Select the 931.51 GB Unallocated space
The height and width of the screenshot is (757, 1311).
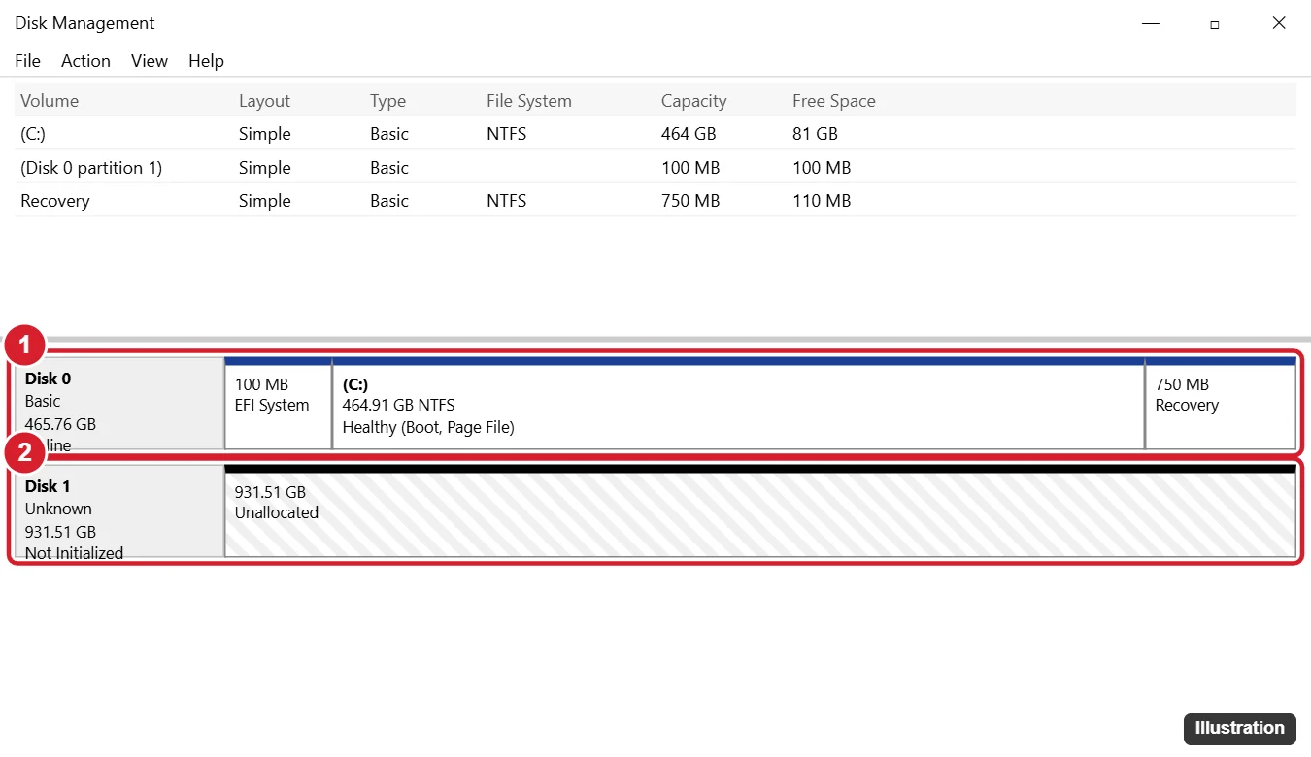click(760, 511)
